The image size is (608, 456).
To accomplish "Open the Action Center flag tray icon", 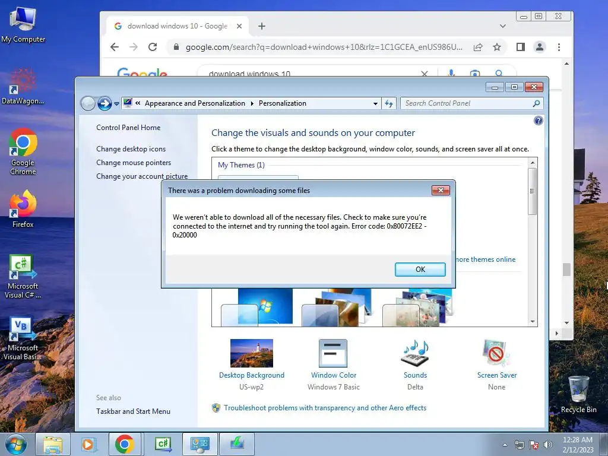I will [534, 445].
